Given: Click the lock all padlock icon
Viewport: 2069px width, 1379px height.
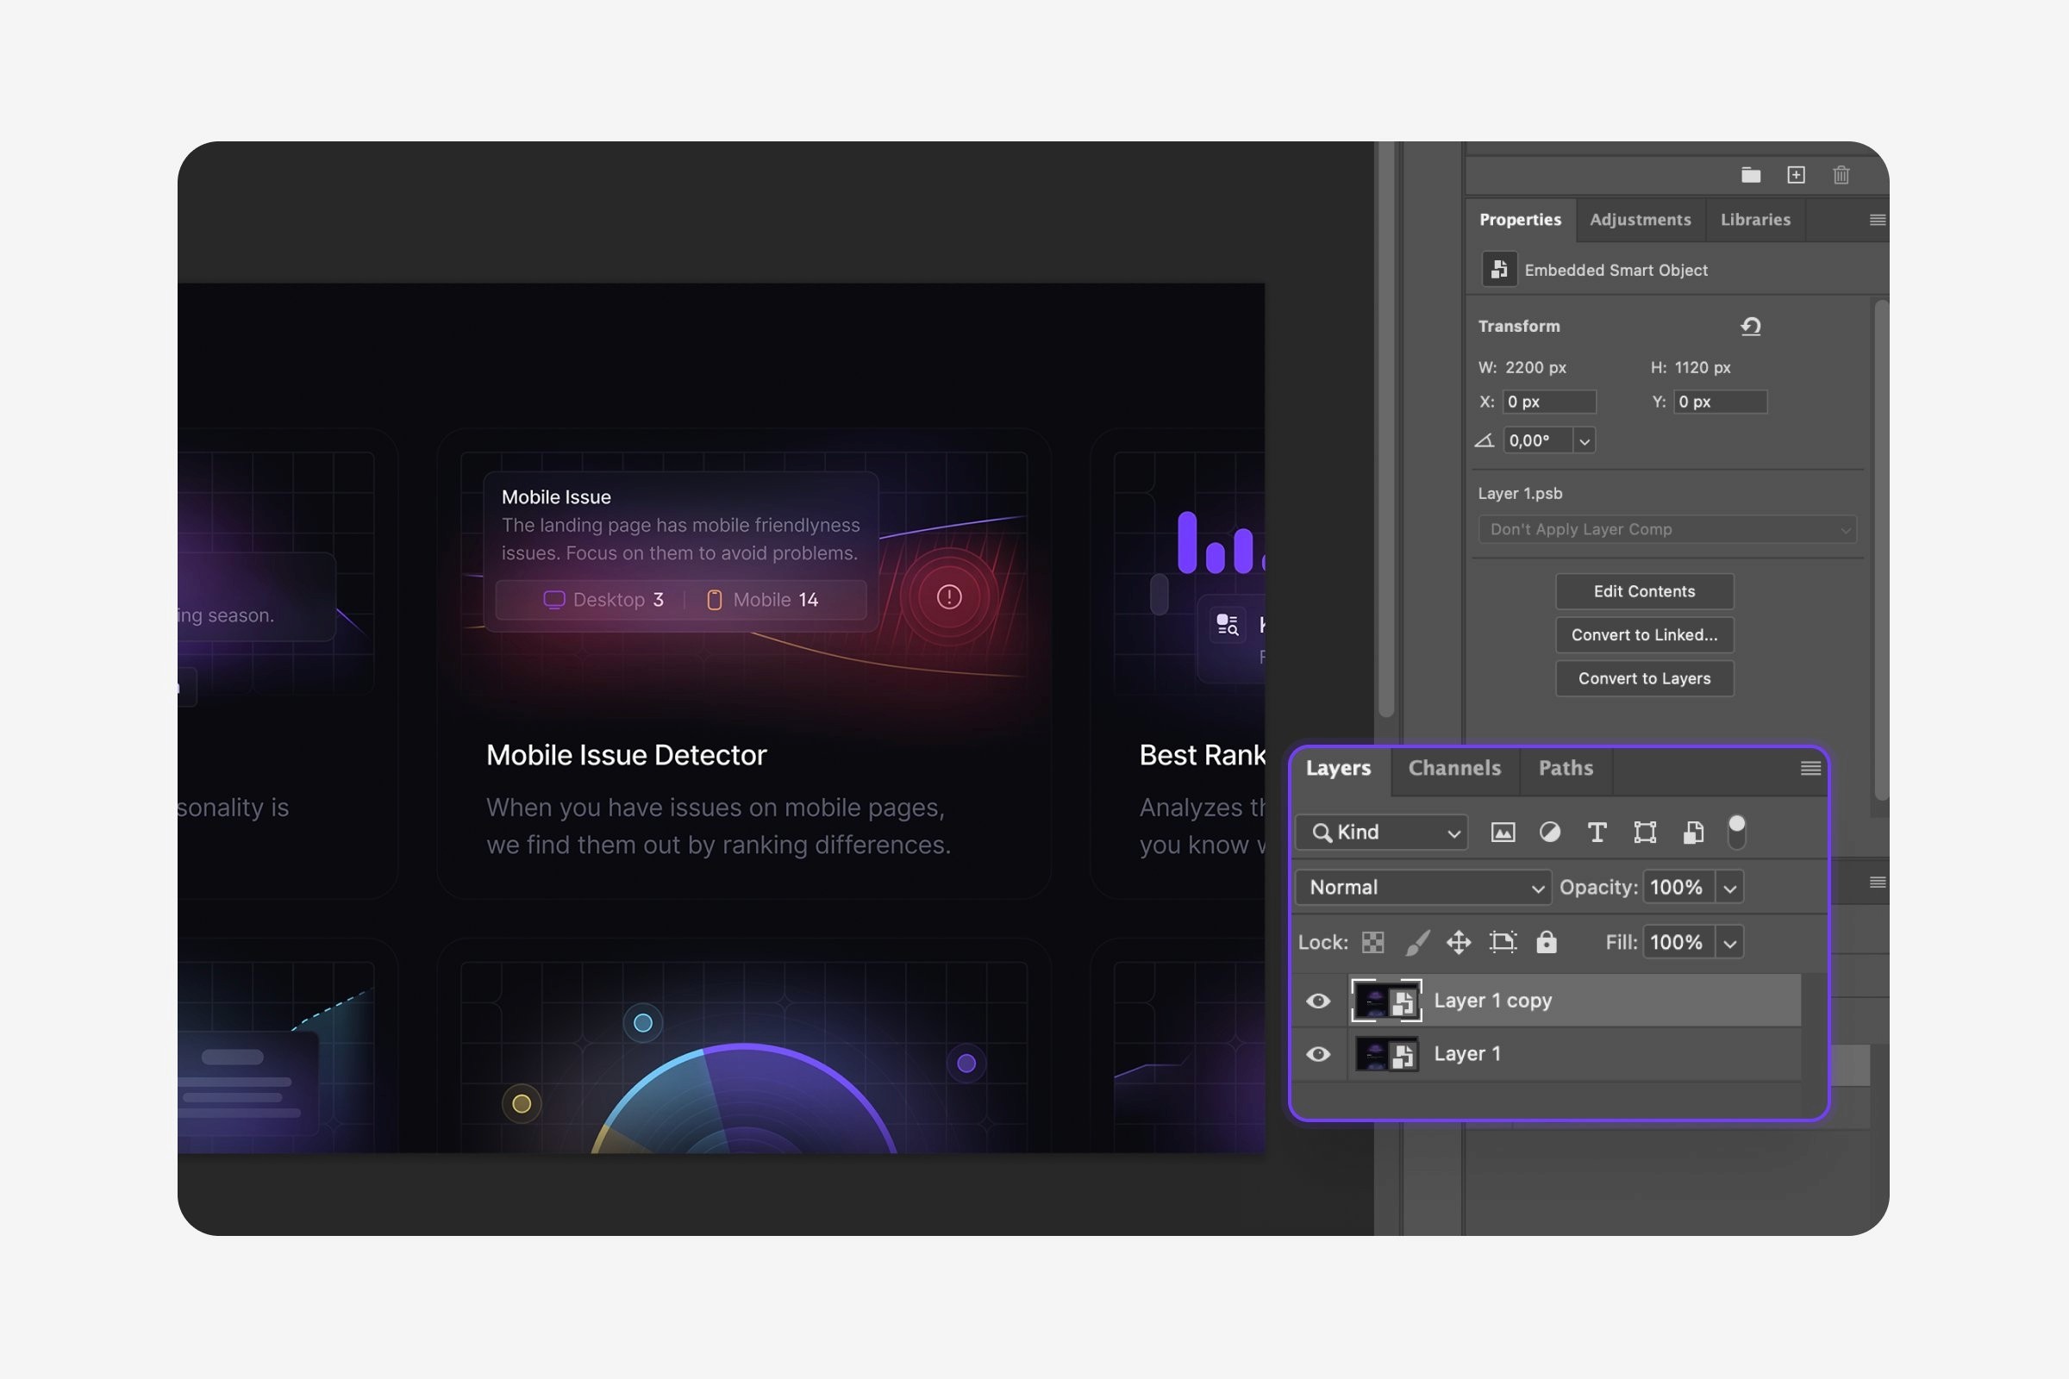Looking at the screenshot, I should point(1546,942).
